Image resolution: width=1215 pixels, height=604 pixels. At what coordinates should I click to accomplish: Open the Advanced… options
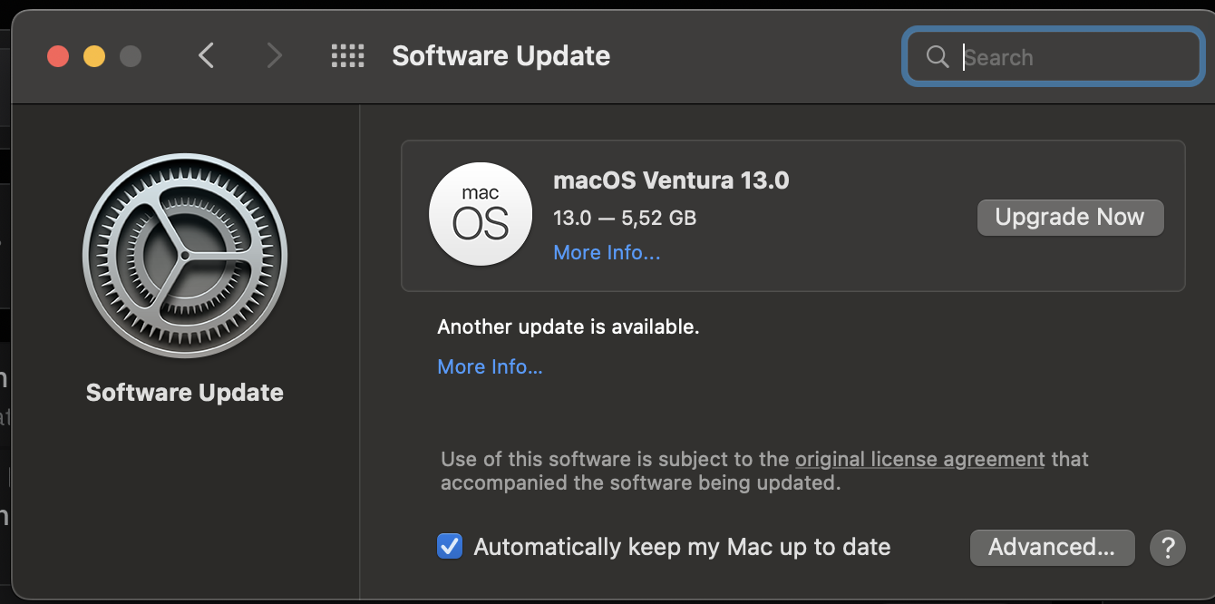[1052, 548]
